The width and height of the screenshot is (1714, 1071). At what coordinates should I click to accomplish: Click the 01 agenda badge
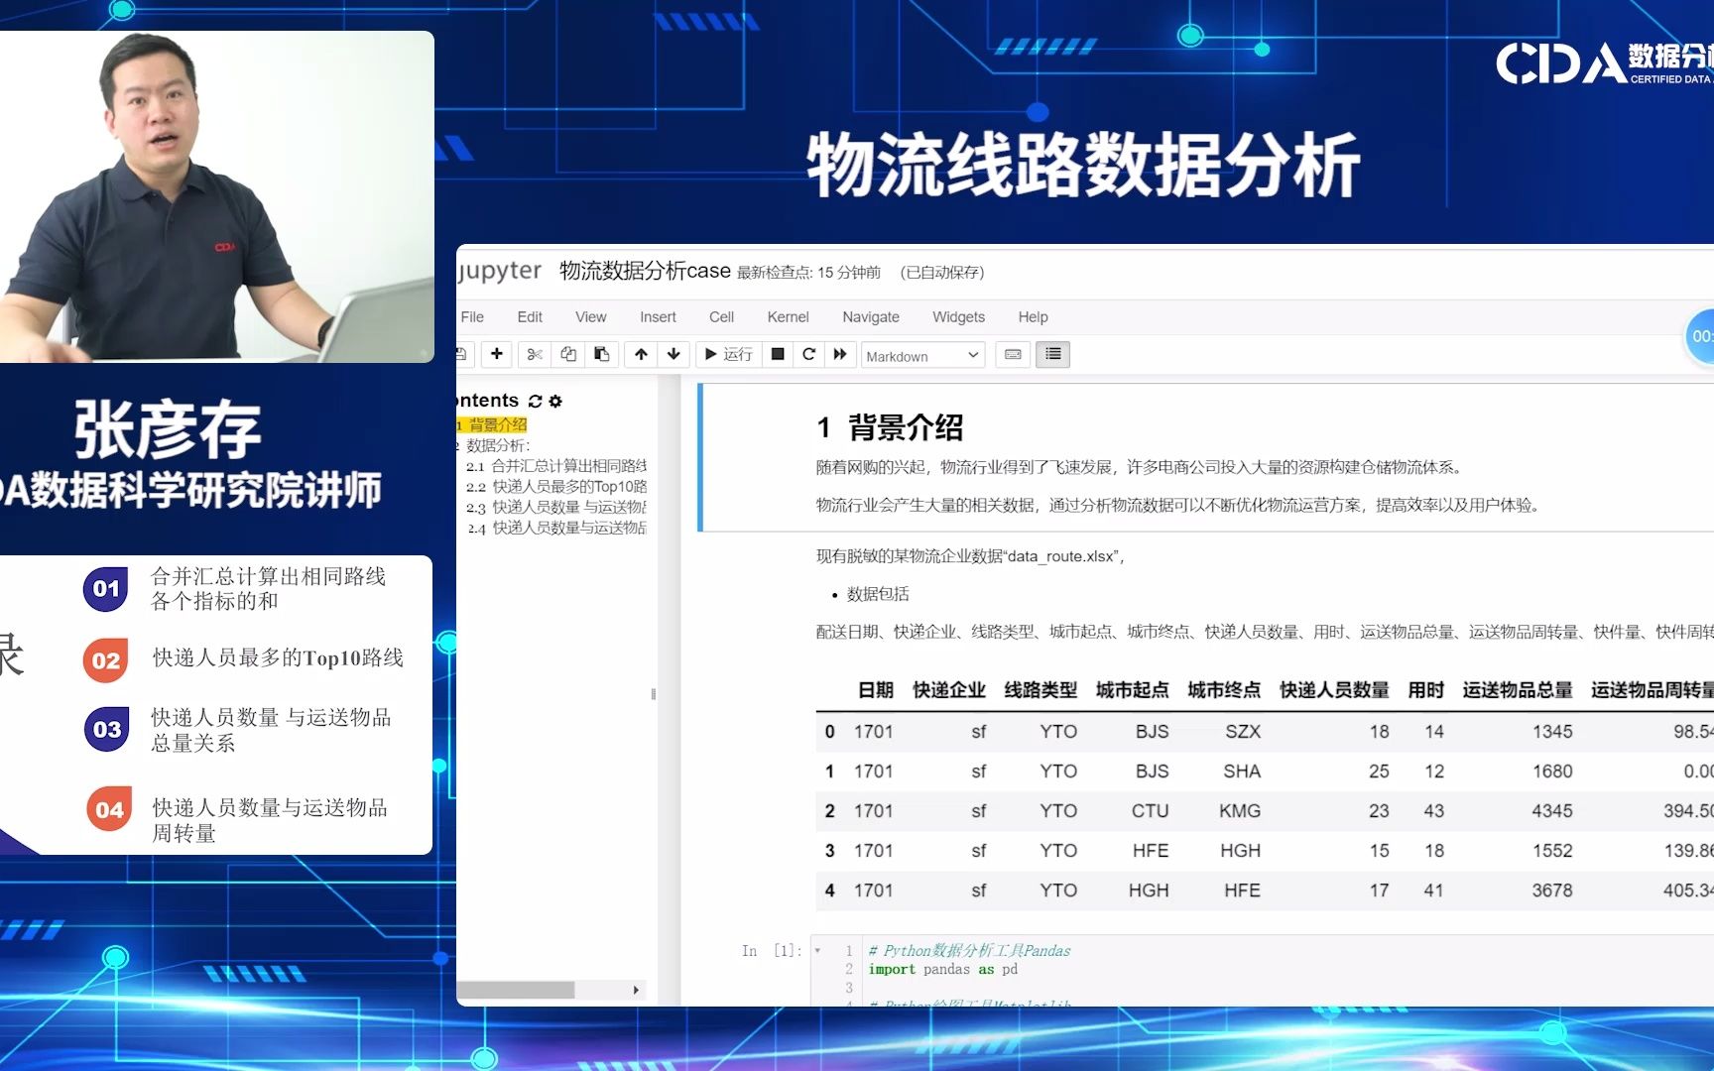pyautogui.click(x=106, y=589)
